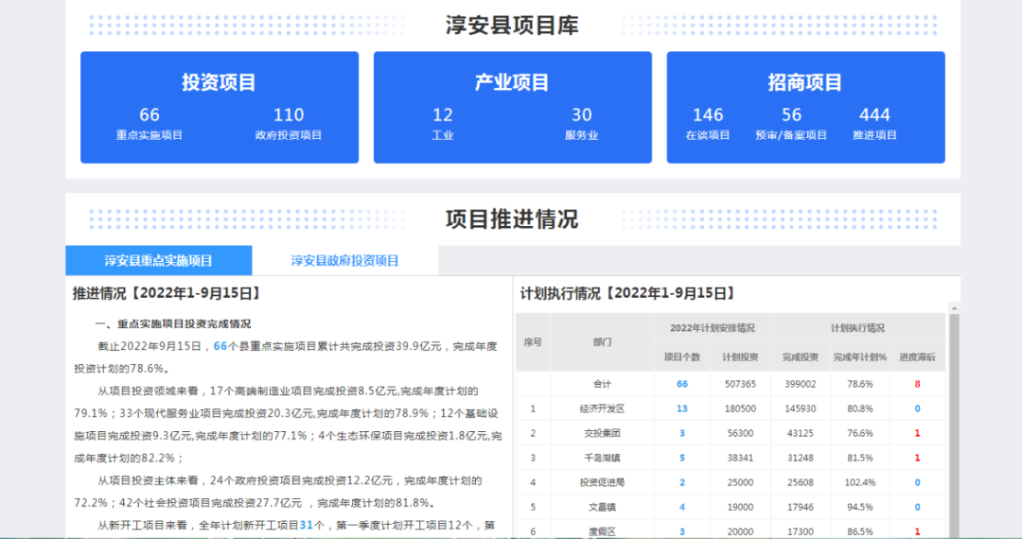
Task: Click the 推进情况【2022年1-9月15日】 title
Action: tap(168, 293)
